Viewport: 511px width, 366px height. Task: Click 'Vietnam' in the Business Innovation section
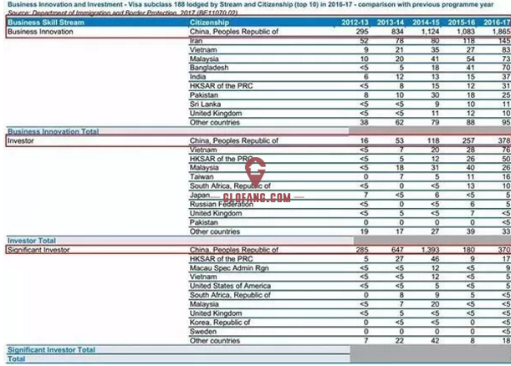(203, 50)
